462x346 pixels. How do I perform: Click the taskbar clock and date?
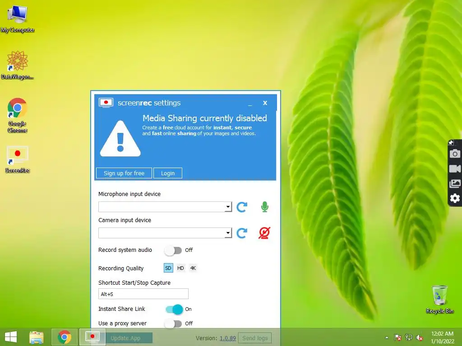point(443,337)
